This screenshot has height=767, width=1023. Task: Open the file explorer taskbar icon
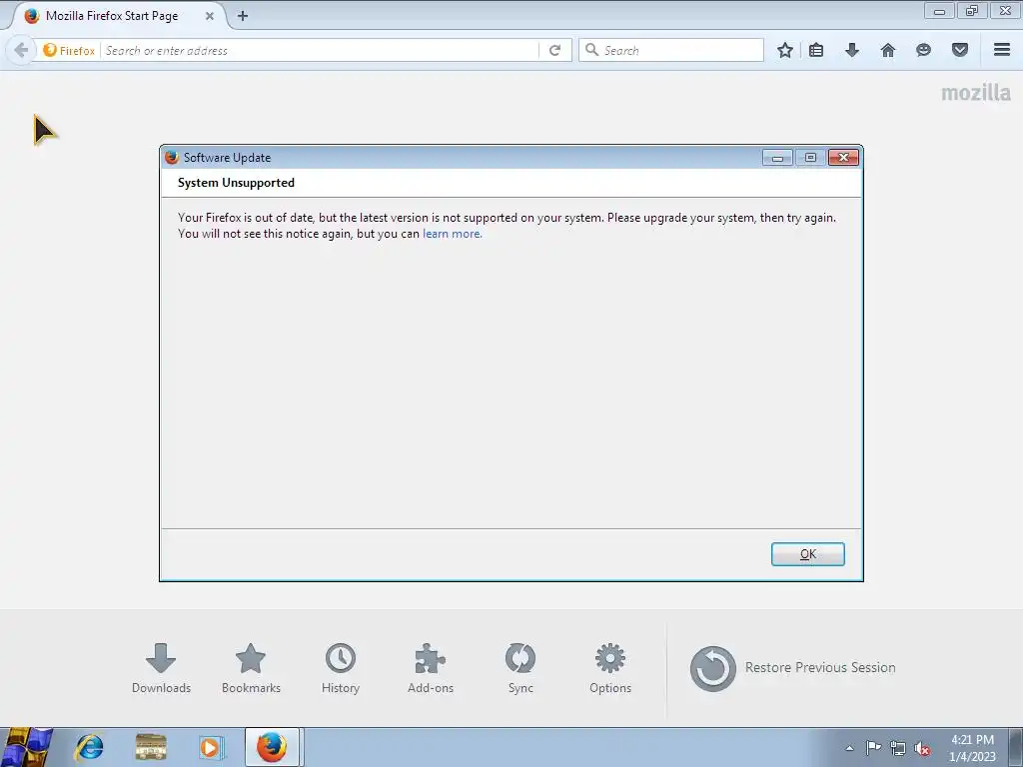pos(152,747)
